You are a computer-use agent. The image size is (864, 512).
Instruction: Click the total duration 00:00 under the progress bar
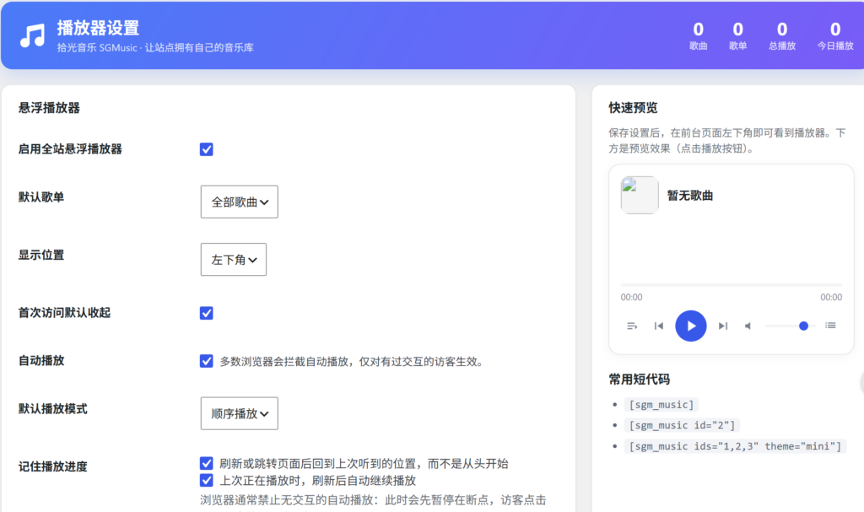831,298
